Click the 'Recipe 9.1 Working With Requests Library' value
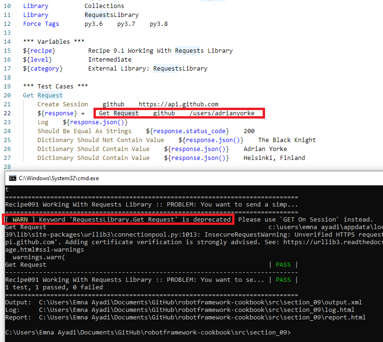This screenshot has height=342, width=383. click(x=160, y=51)
